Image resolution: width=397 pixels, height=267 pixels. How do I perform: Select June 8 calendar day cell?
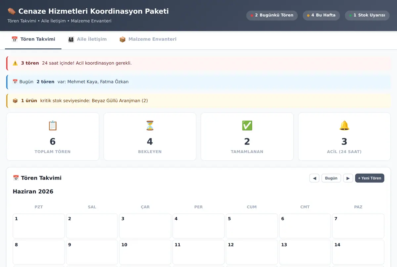(x=39, y=252)
